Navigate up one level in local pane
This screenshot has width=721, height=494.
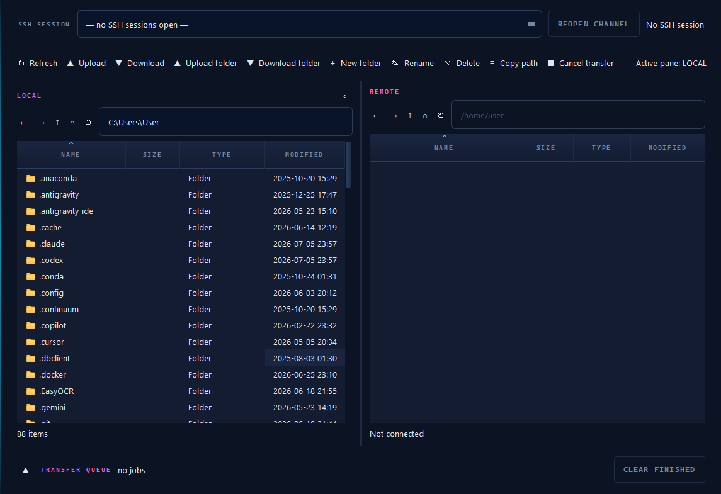57,123
